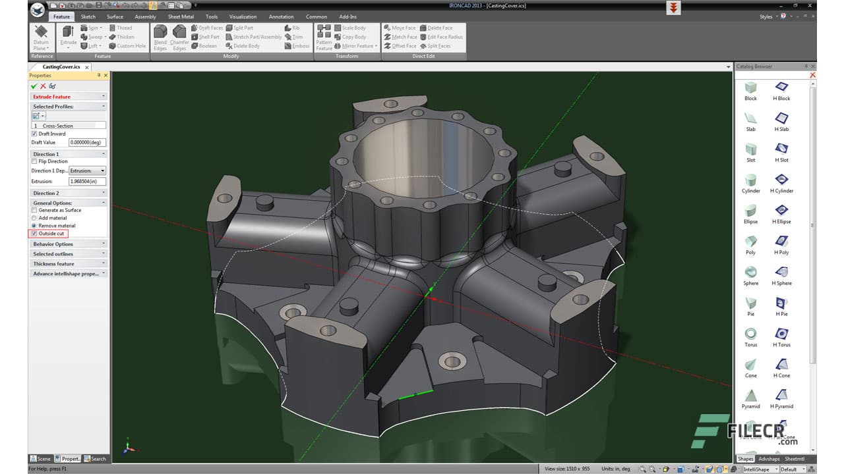The height and width of the screenshot is (474, 844).
Task: Edit the Extrusion distance value field
Action: click(86, 180)
